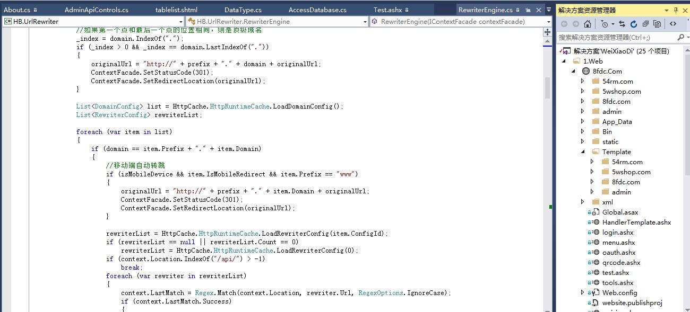
Task: Collapse the 8fdc.Com project node
Action: (573, 72)
